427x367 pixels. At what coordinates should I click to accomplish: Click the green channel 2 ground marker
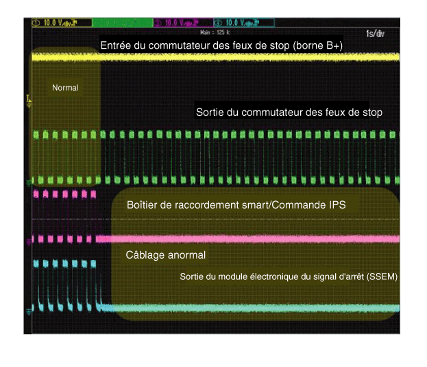(29, 183)
